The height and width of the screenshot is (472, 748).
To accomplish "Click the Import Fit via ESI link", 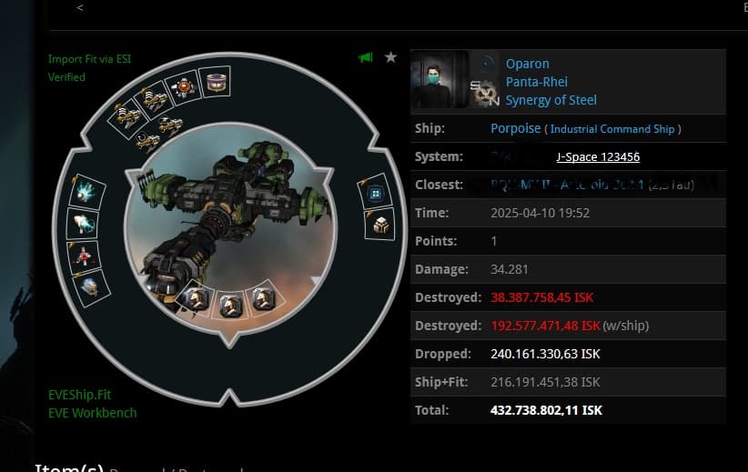I will [x=90, y=59].
